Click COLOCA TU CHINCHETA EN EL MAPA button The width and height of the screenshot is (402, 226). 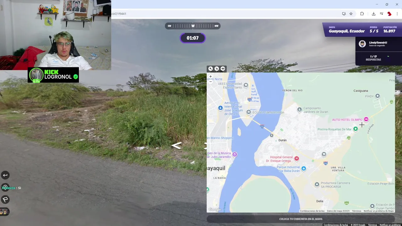click(301, 219)
